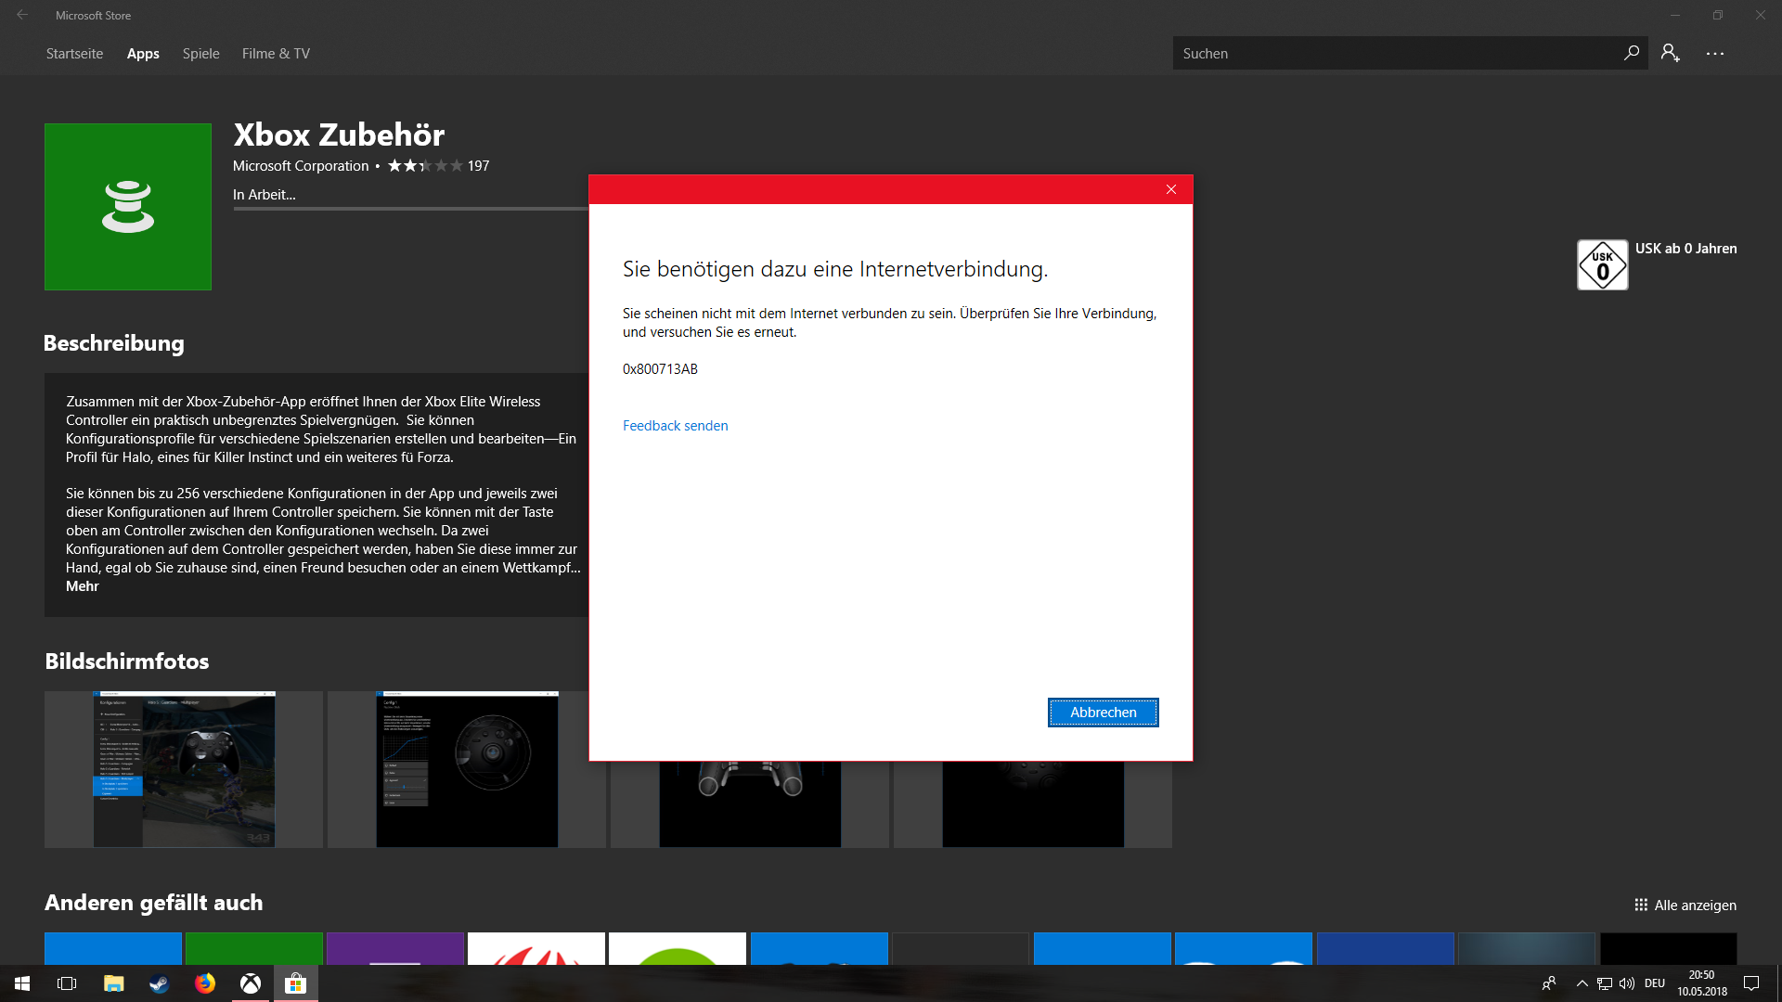Open the People icon in system tray
The image size is (1782, 1002).
1549,983
